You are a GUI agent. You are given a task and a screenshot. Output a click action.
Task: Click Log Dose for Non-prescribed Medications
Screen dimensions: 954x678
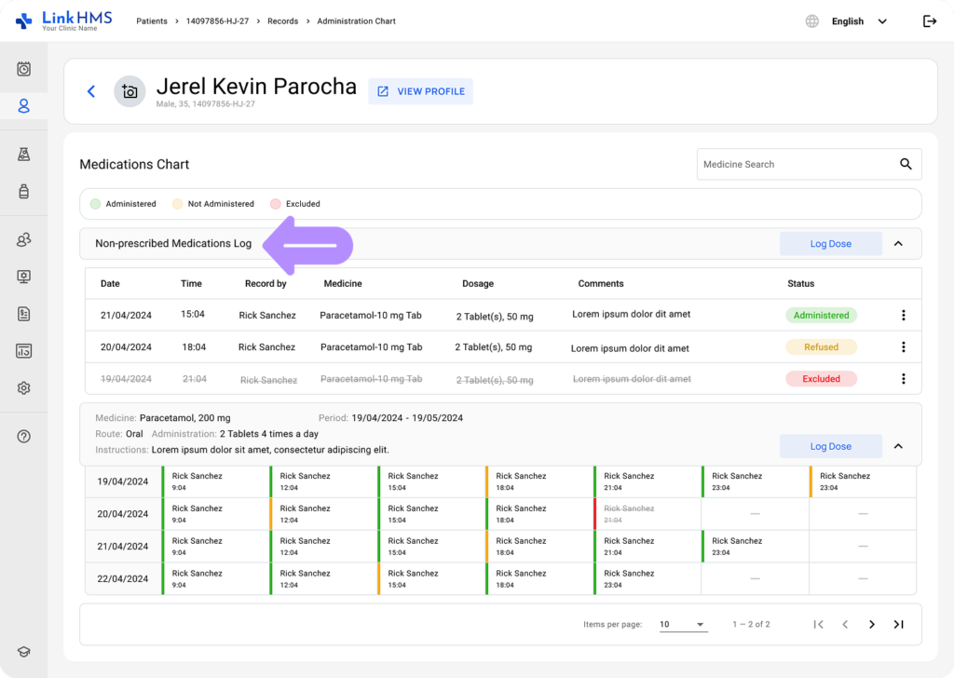click(830, 244)
